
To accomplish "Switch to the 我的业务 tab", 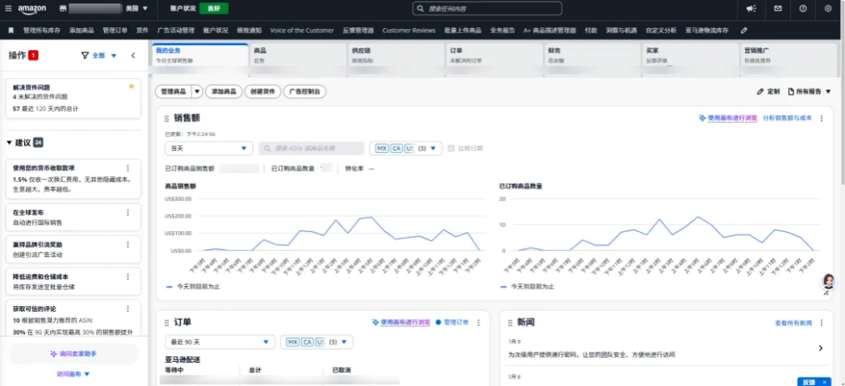I will click(200, 56).
